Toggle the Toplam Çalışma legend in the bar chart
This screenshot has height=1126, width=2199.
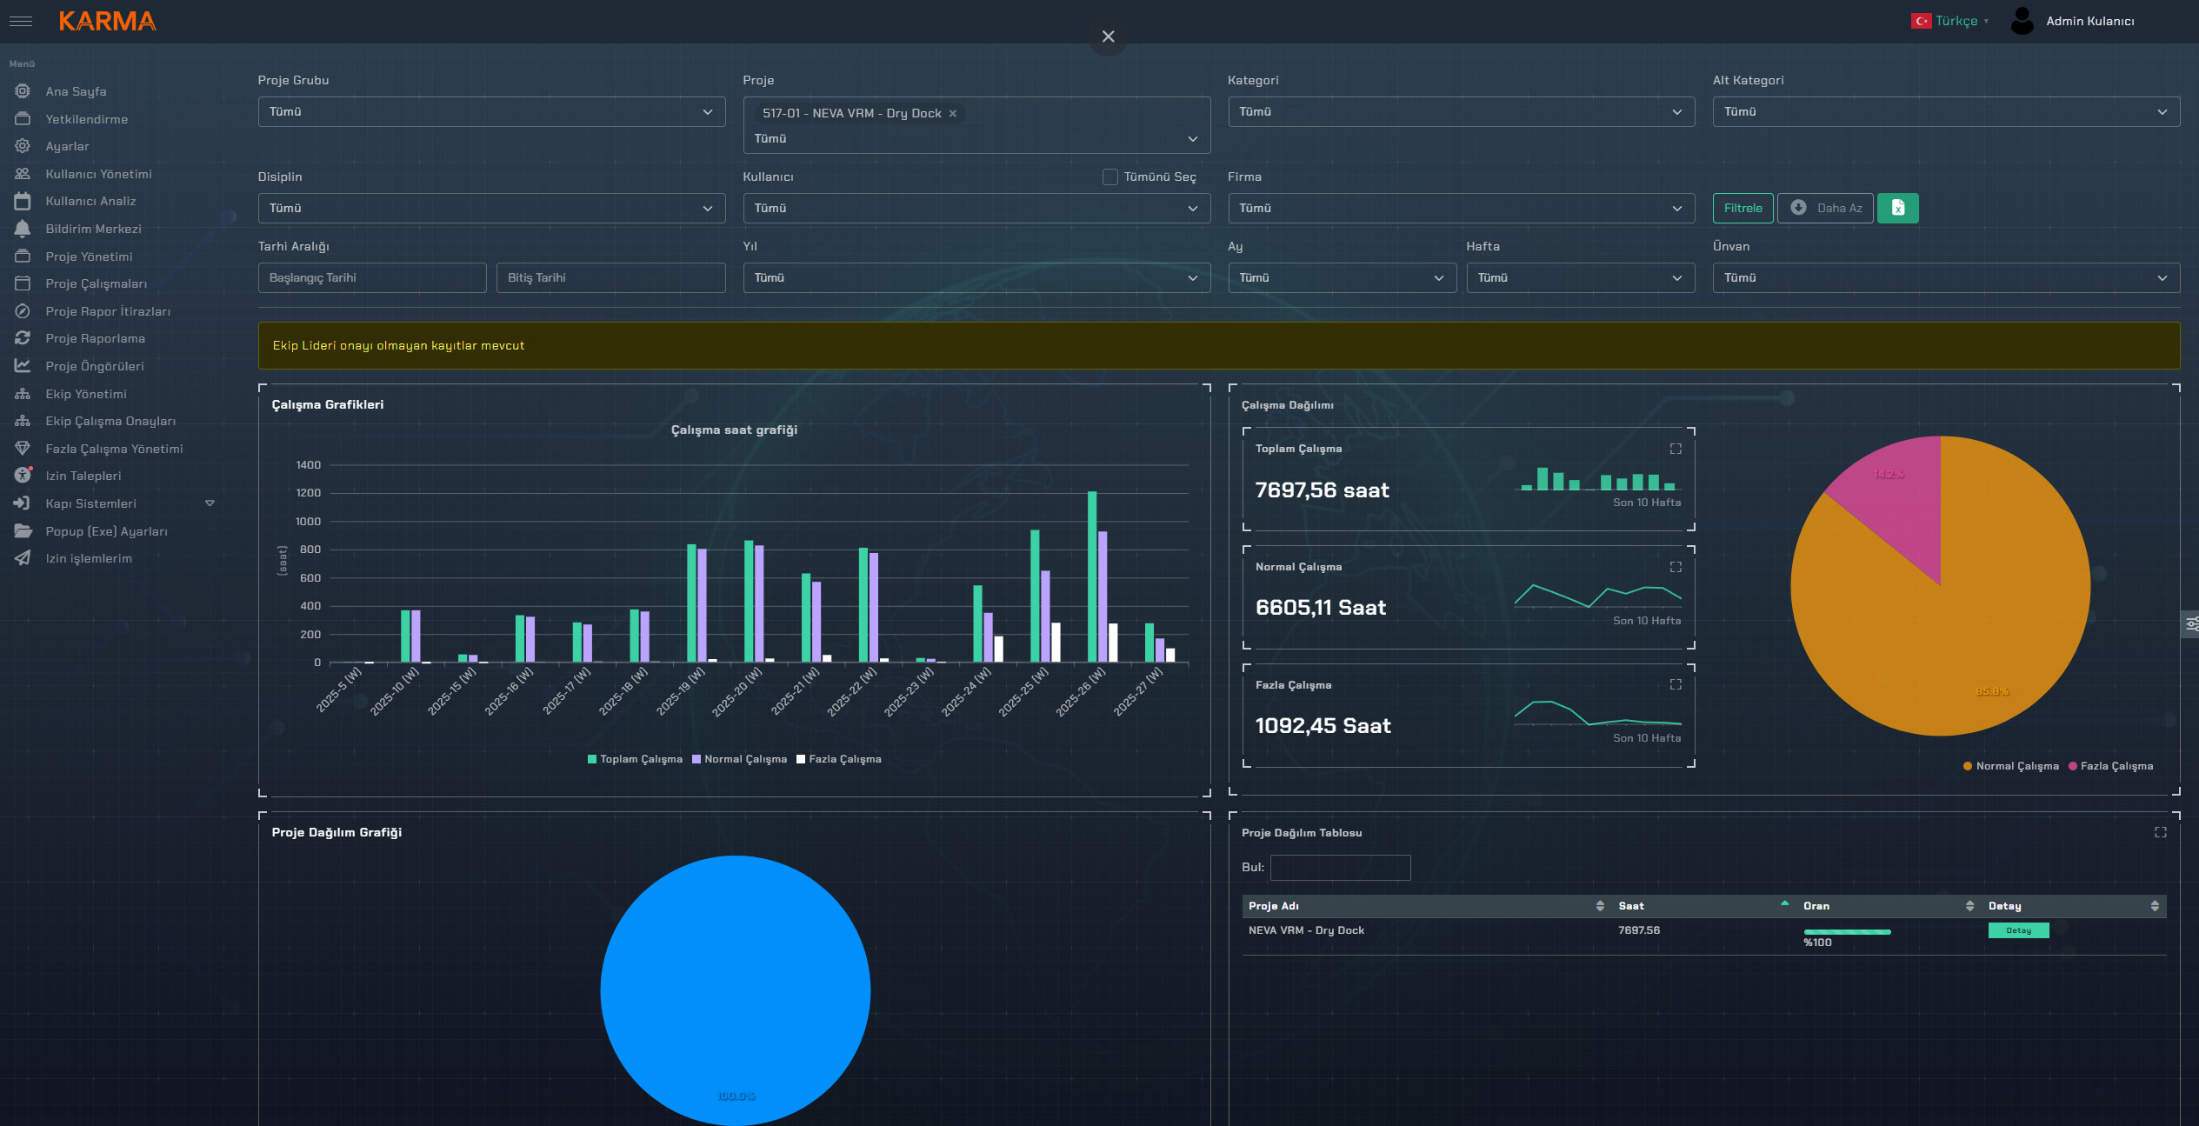click(x=635, y=759)
